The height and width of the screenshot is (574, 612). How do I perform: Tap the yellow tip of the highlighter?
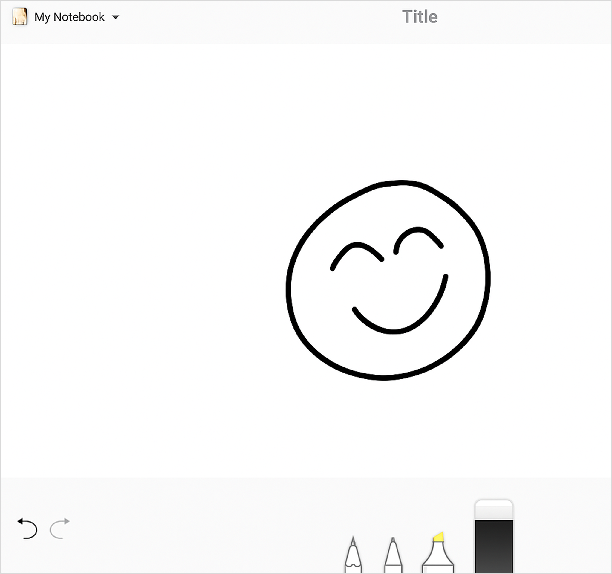[438, 536]
